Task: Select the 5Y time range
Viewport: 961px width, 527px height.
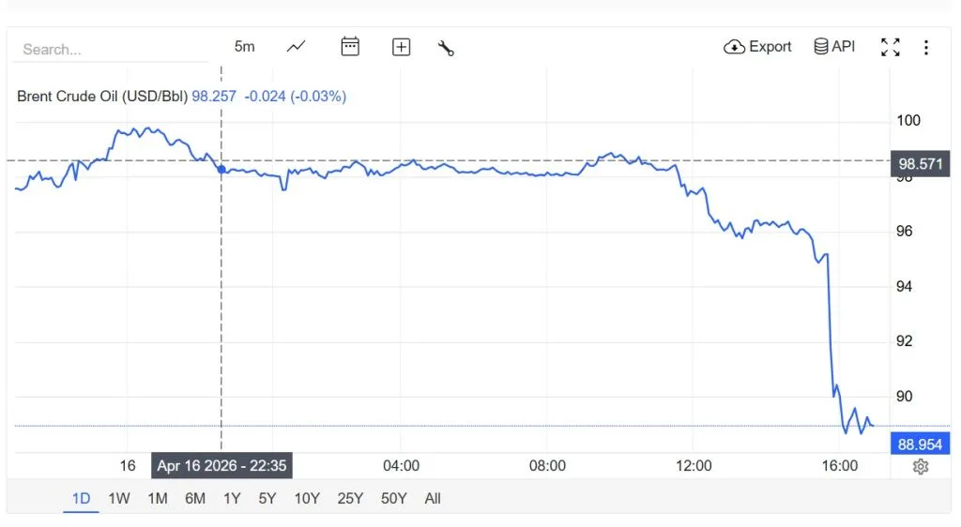Action: [267, 499]
